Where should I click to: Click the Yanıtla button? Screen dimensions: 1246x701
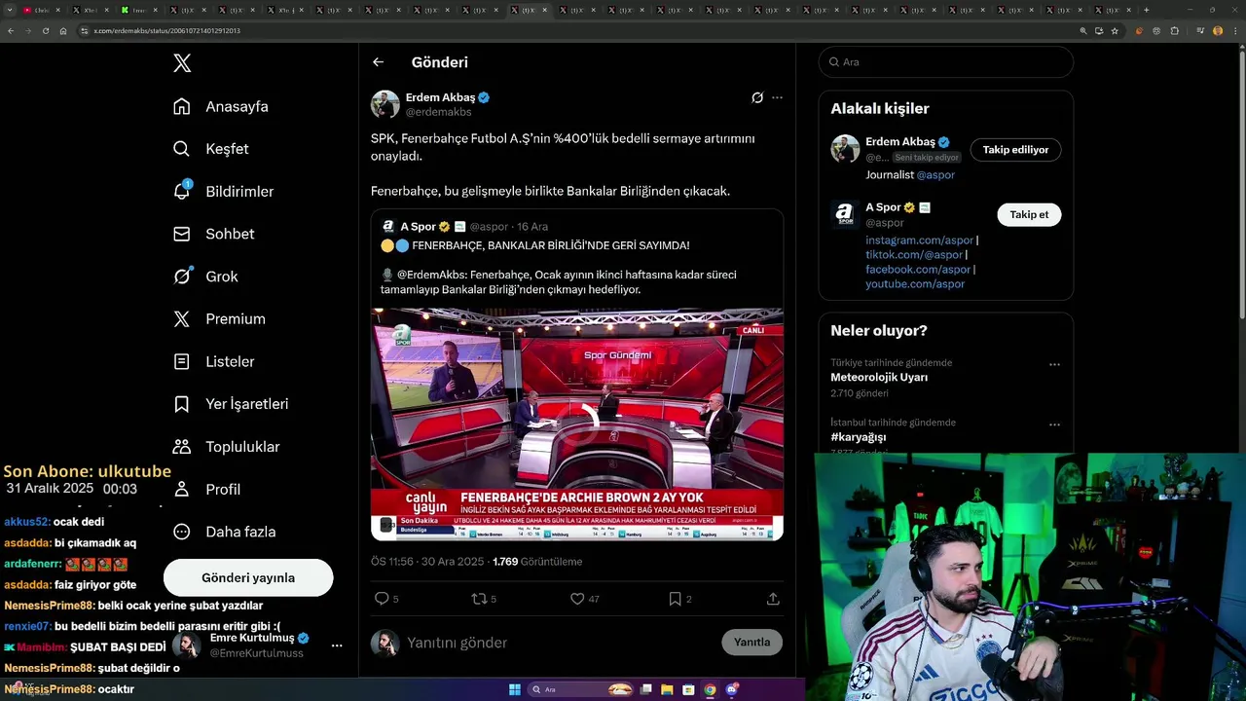click(x=752, y=642)
